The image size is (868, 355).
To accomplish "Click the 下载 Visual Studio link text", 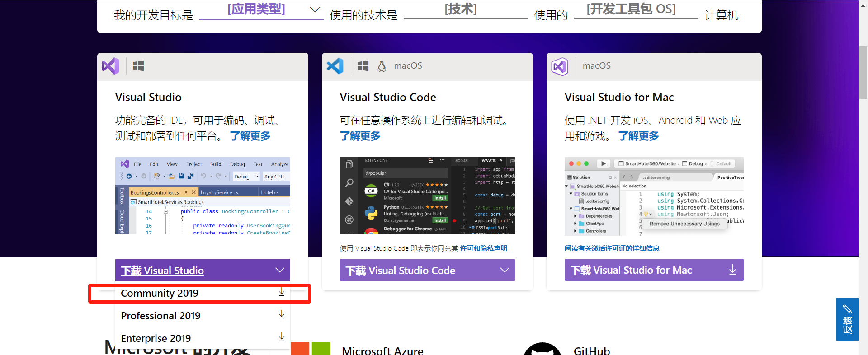I will (x=162, y=271).
